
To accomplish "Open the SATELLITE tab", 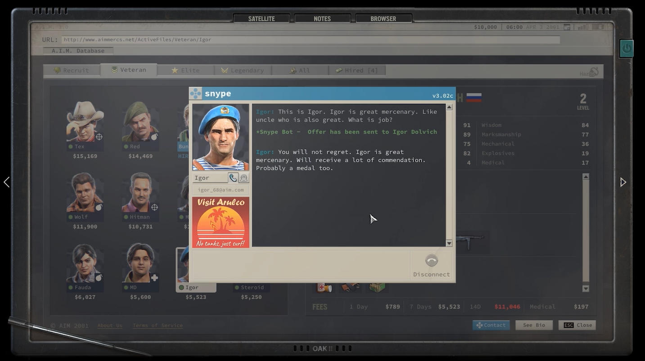I will (x=261, y=19).
